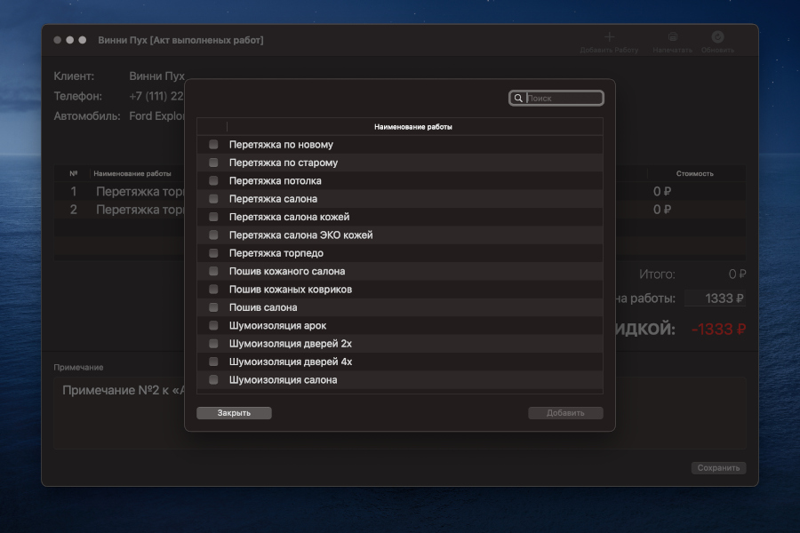Check the Перетяжка по новому checkbox
800x533 pixels.
pyautogui.click(x=213, y=144)
